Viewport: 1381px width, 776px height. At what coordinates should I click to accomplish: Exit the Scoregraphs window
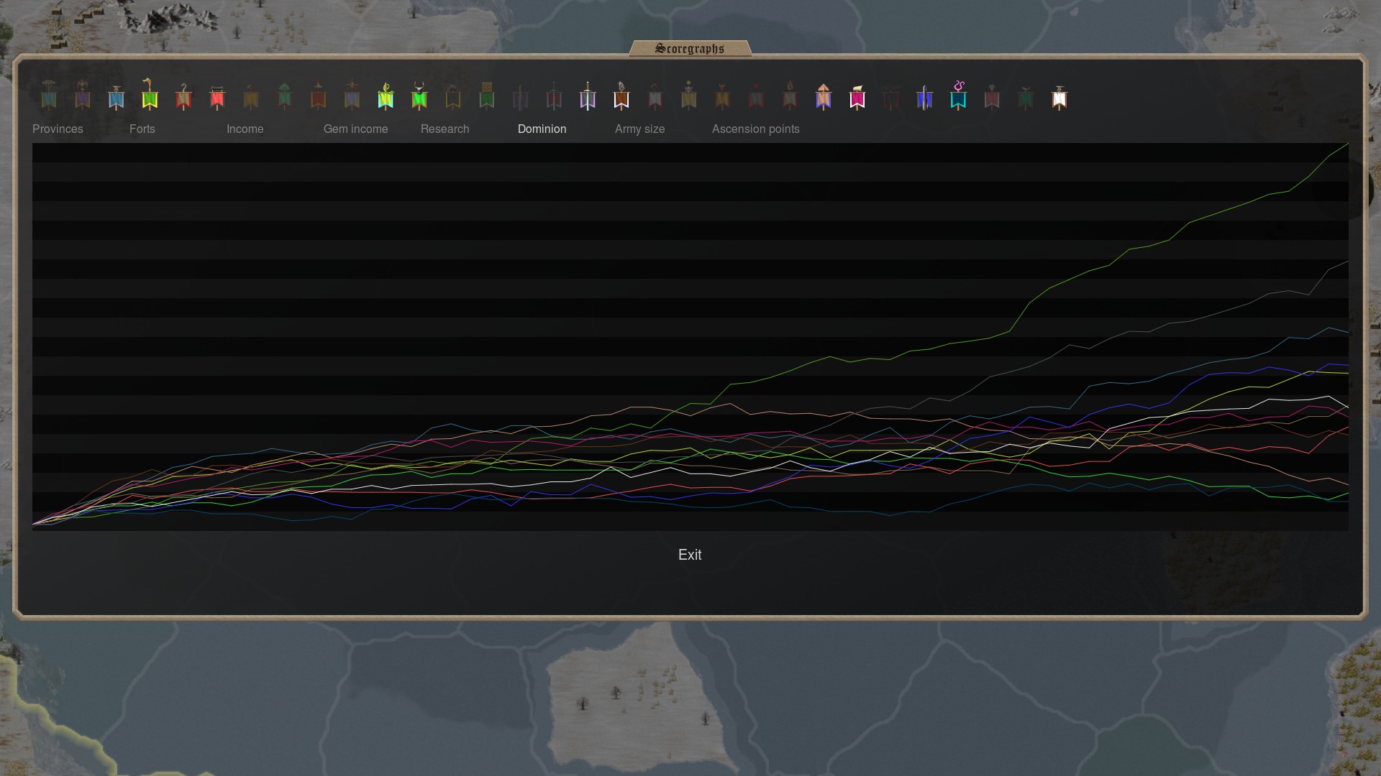[x=690, y=555]
